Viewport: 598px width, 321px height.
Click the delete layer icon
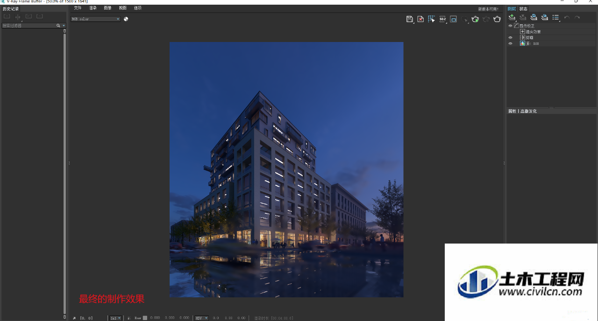tap(523, 17)
